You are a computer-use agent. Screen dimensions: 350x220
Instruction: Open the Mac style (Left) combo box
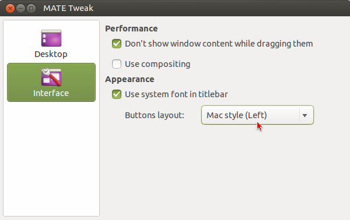(257, 115)
